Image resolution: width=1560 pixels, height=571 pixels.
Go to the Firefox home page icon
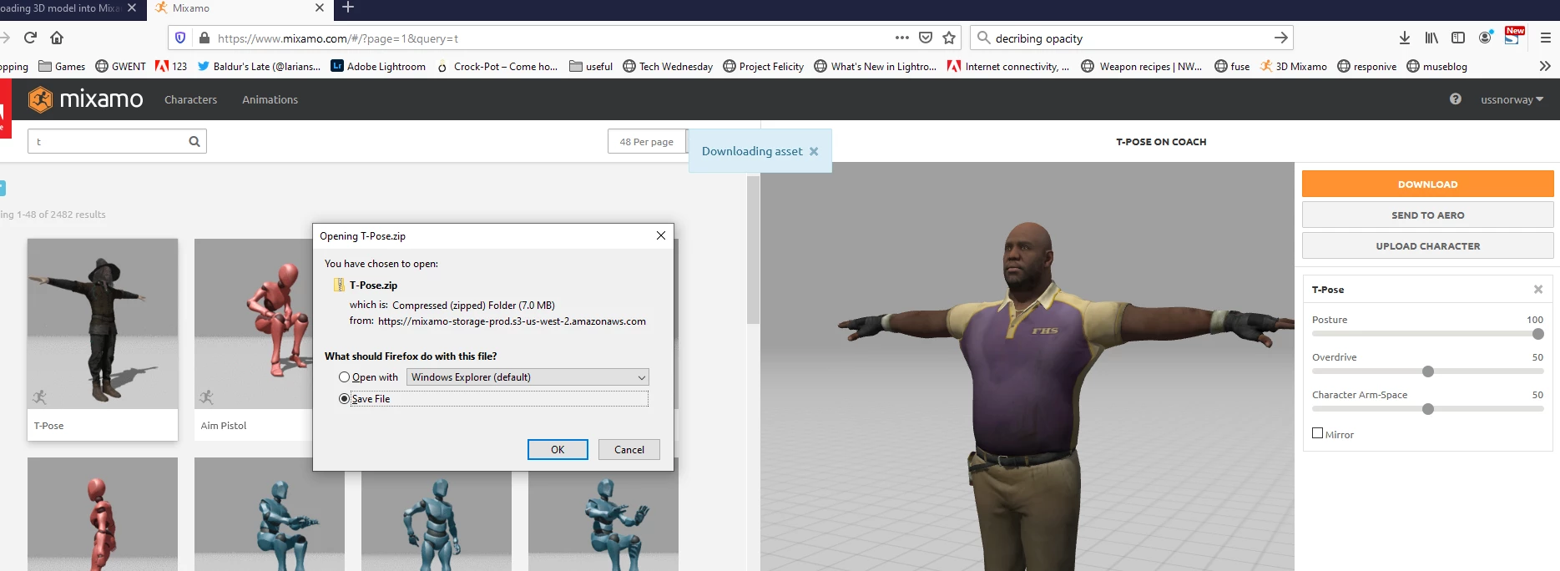(x=57, y=38)
